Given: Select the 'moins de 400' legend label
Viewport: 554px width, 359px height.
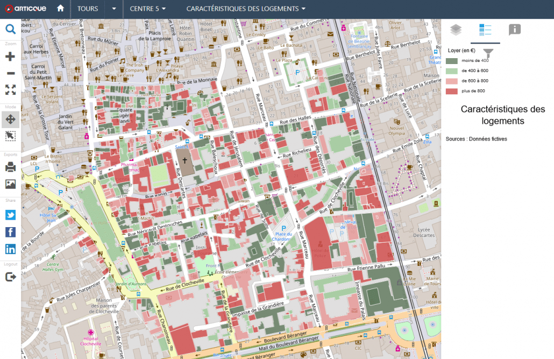Looking at the screenshot, I should 475,60.
